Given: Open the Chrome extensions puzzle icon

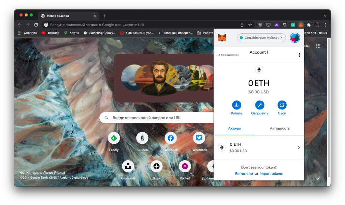Looking at the screenshot, I should click(x=309, y=25).
